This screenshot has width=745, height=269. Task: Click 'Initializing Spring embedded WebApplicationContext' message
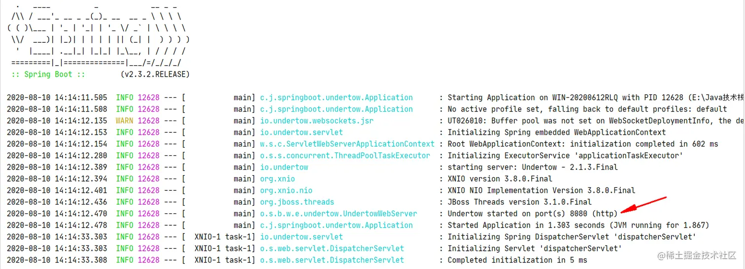557,132
